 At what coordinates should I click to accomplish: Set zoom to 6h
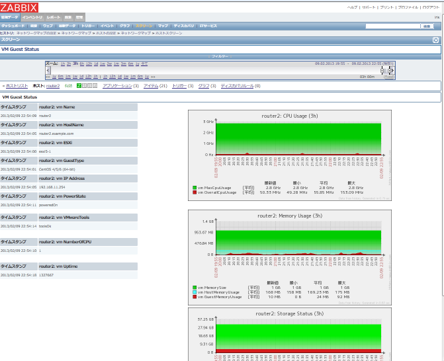pyautogui.click(x=82, y=63)
